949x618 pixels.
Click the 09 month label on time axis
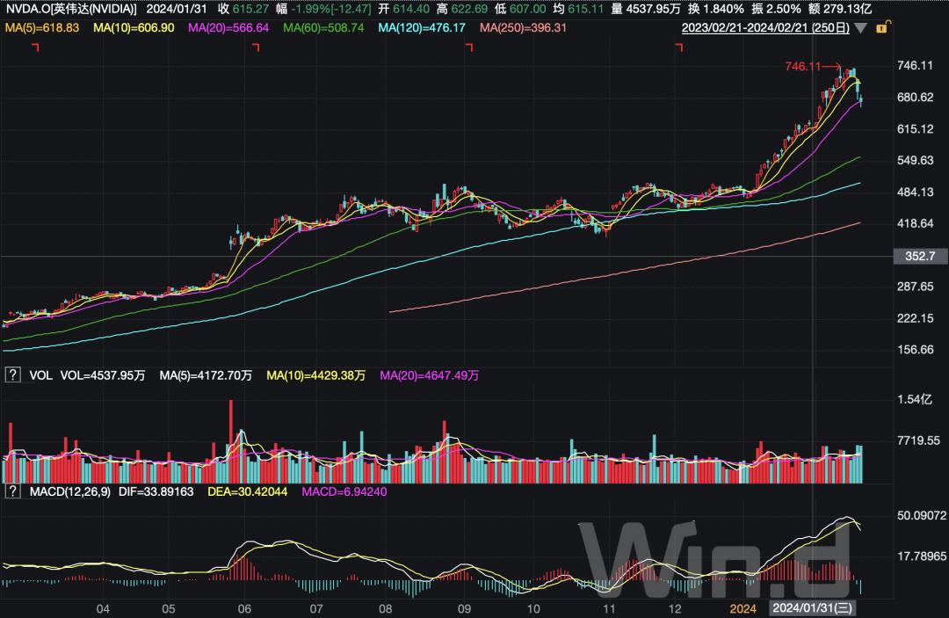tap(464, 609)
